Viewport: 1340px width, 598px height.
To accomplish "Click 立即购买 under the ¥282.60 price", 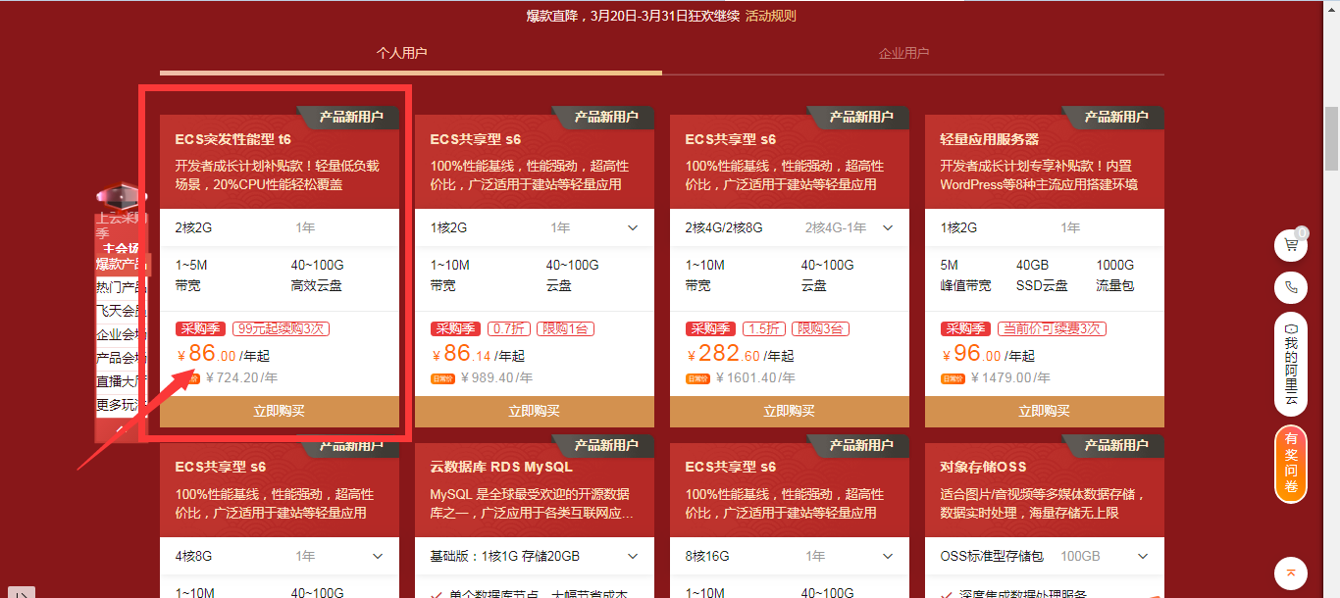I will click(x=790, y=412).
